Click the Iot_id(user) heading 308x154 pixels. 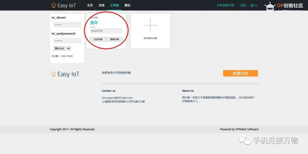point(58,18)
